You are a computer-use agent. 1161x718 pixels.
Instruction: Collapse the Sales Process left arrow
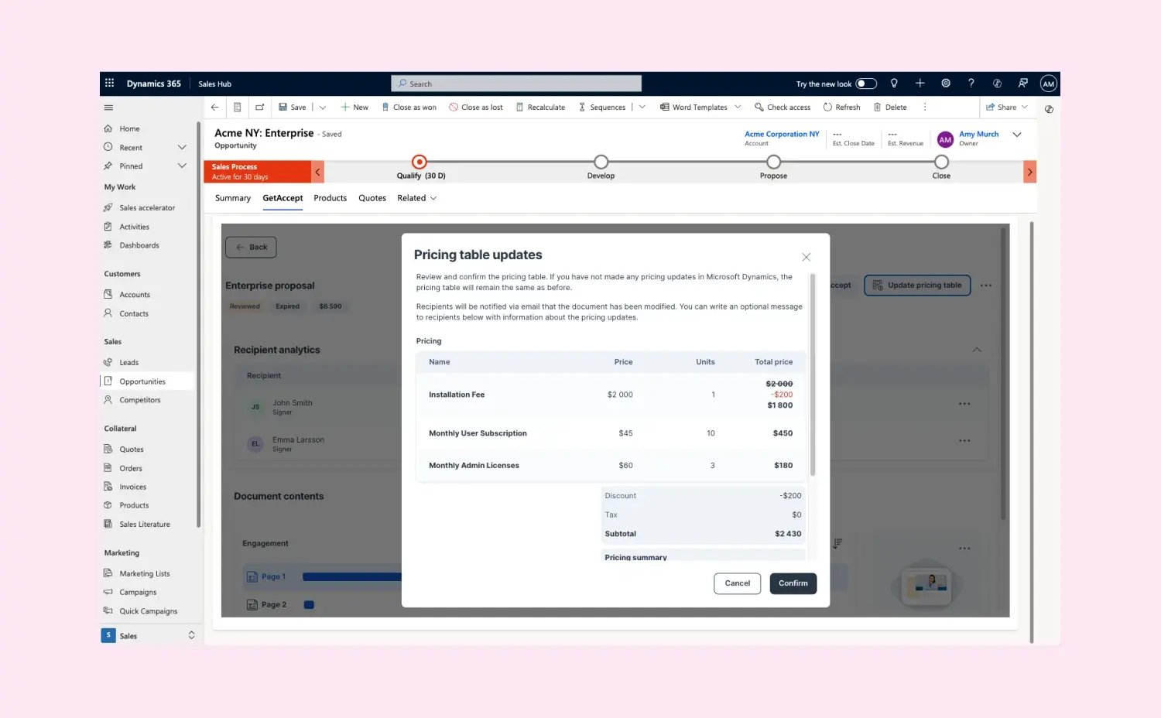(317, 172)
